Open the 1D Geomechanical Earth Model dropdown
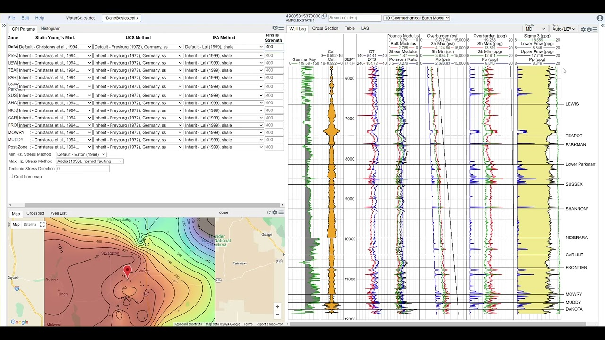This screenshot has width=605, height=340. coord(416,18)
